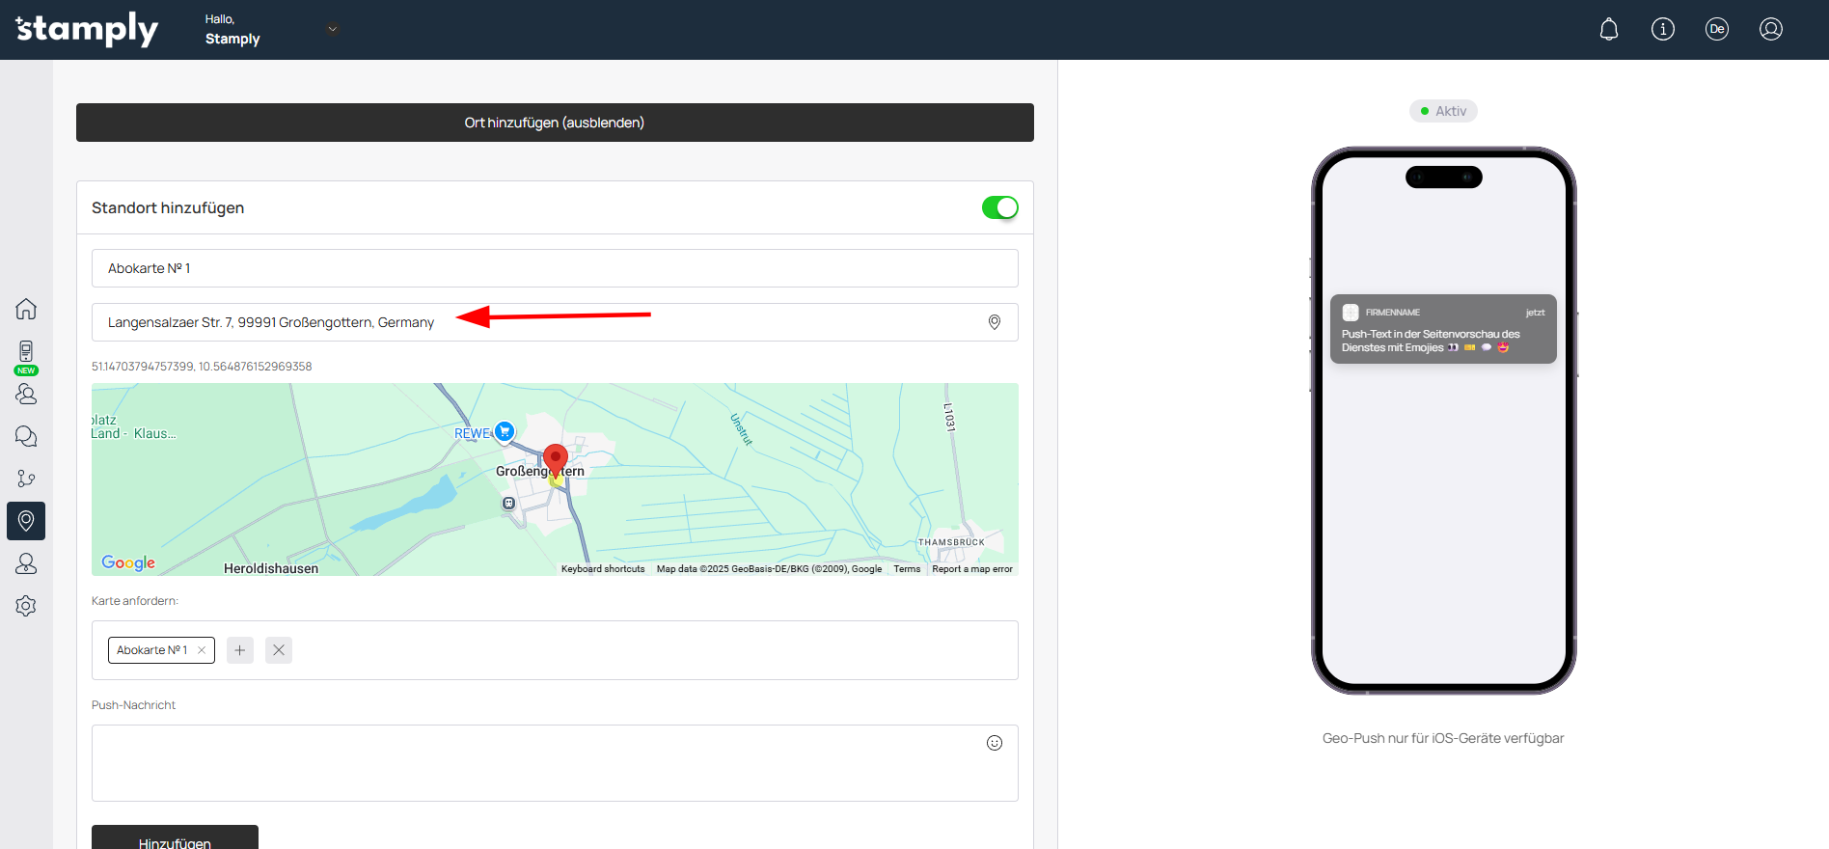Toggle the Standort hinzufügen switch
The height and width of the screenshot is (849, 1829).
[999, 207]
